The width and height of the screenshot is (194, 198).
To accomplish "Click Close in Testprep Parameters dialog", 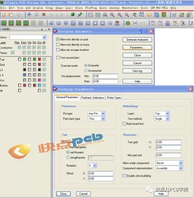I will point(63,194).
